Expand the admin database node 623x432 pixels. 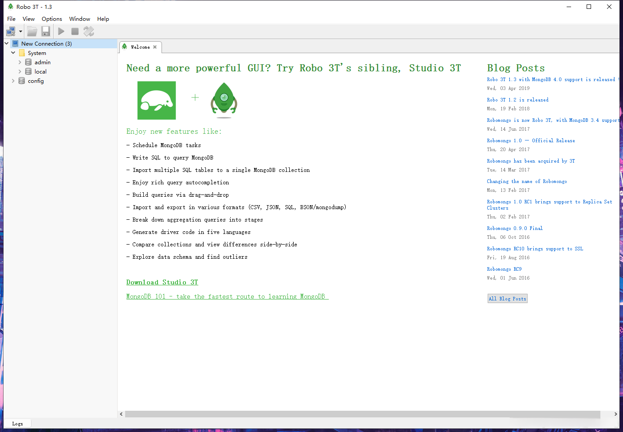point(20,62)
